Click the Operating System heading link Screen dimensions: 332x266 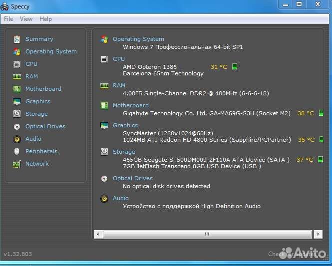point(138,39)
